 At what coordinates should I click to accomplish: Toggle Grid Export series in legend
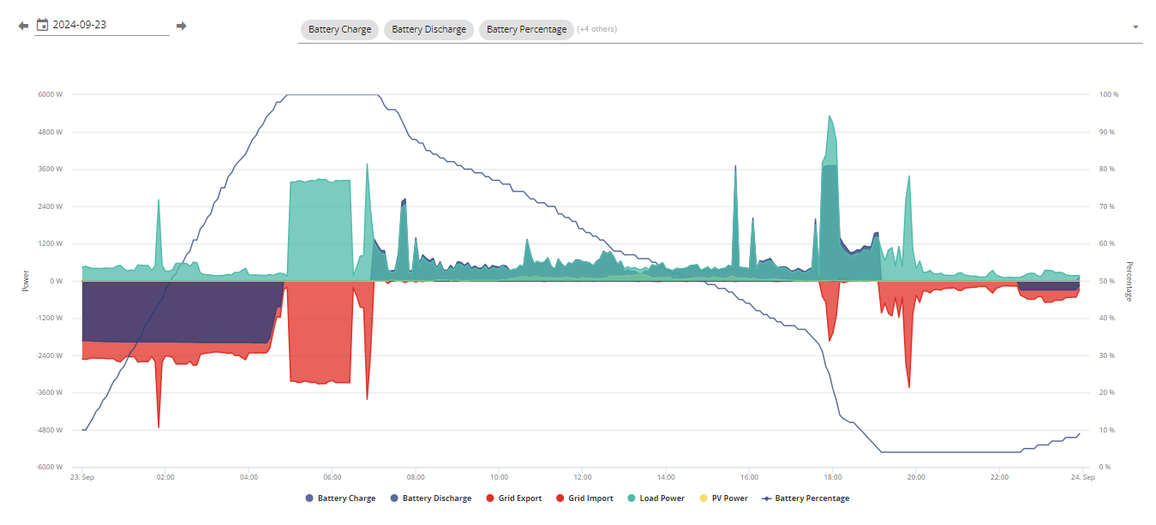coord(514,498)
